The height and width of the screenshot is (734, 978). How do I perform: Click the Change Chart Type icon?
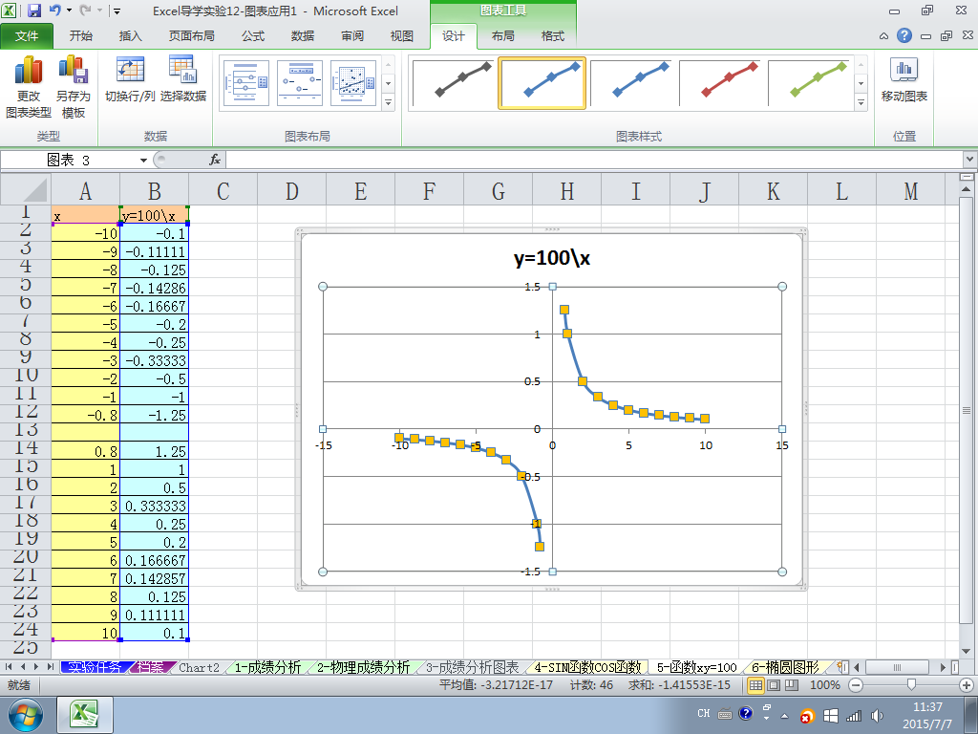(x=29, y=87)
